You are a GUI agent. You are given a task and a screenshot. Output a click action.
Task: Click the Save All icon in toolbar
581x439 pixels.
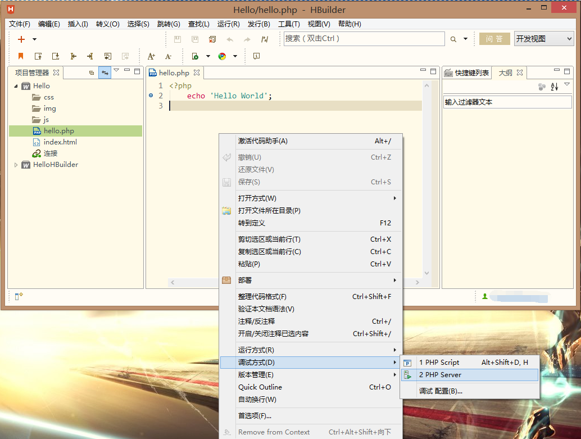(x=195, y=39)
